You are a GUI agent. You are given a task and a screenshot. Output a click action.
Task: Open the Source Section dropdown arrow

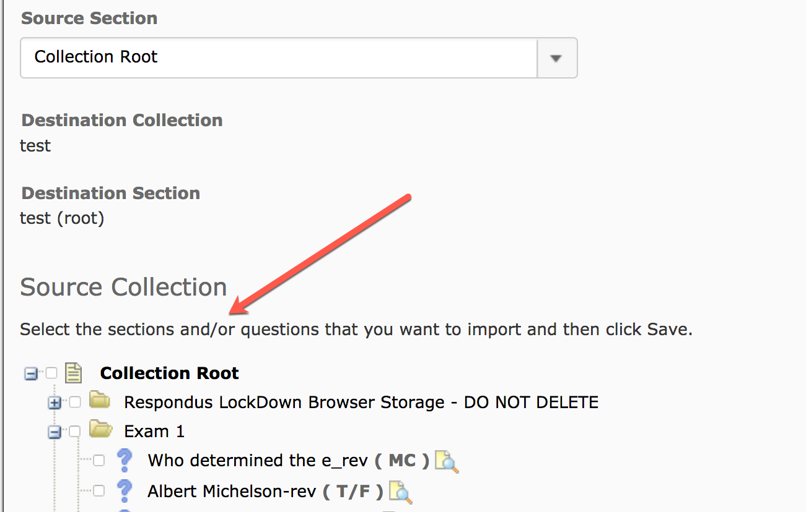point(556,58)
